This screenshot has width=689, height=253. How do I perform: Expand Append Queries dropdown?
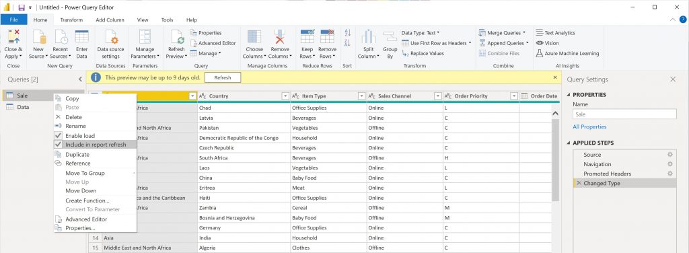coord(528,43)
